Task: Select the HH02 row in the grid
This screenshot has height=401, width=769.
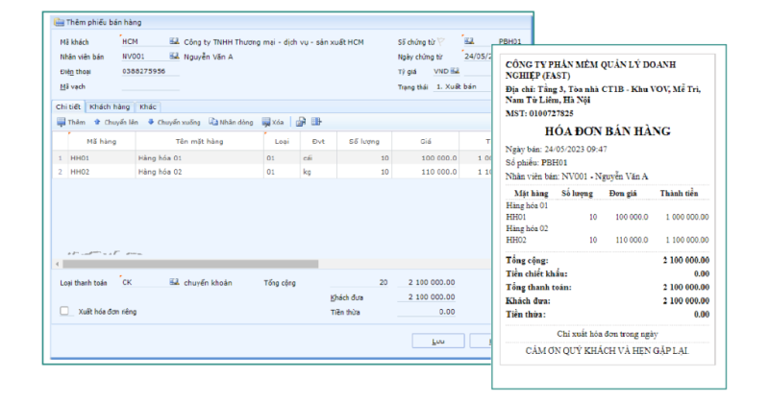Action: coord(272,172)
